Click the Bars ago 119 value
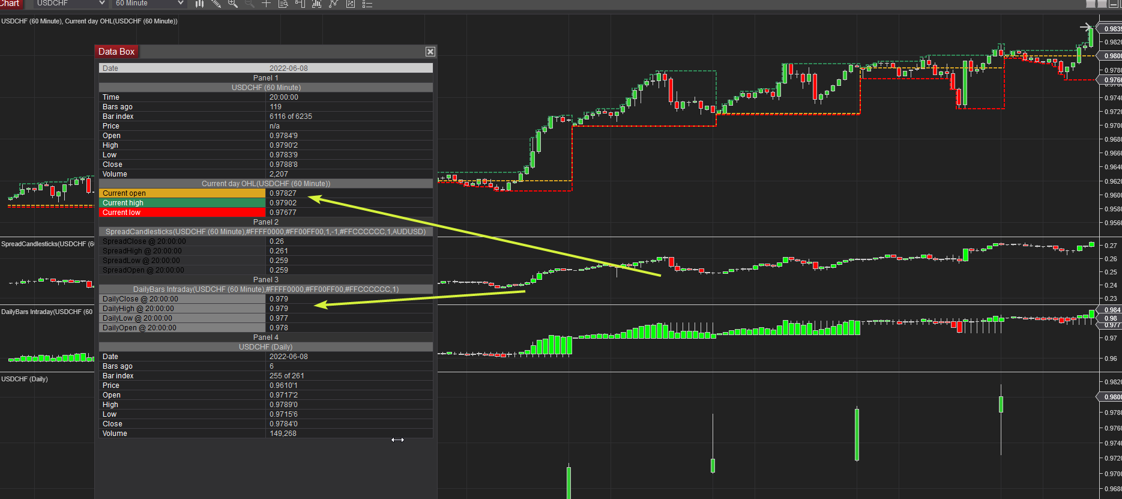Viewport: 1122px width, 499px height. (x=276, y=106)
